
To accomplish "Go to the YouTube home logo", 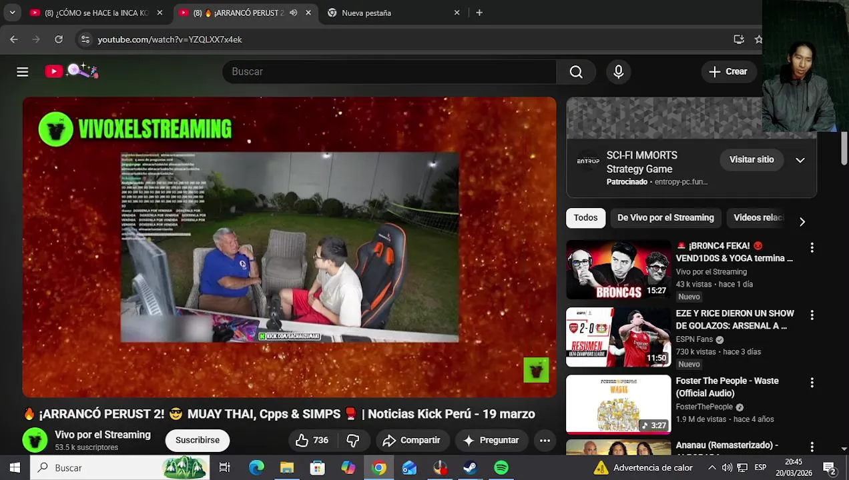I will tap(71, 71).
